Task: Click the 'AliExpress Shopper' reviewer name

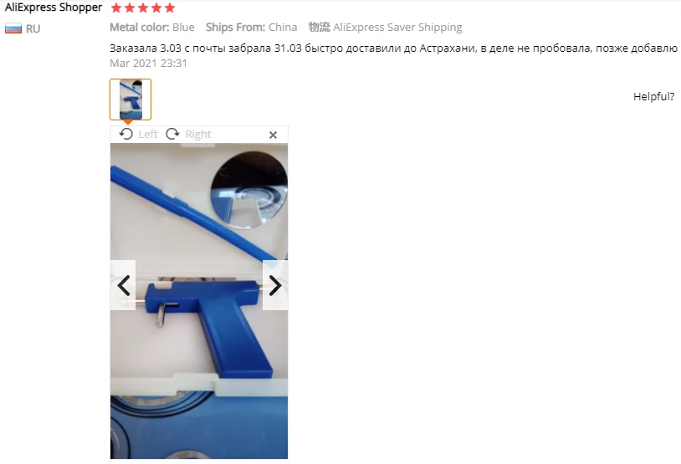Action: click(54, 8)
